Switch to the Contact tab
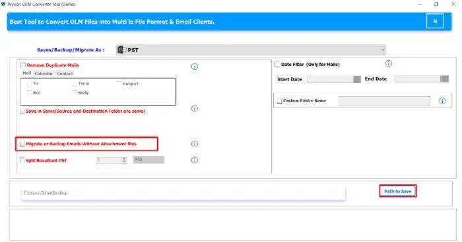This screenshot has width=462, height=242. pyautogui.click(x=65, y=74)
